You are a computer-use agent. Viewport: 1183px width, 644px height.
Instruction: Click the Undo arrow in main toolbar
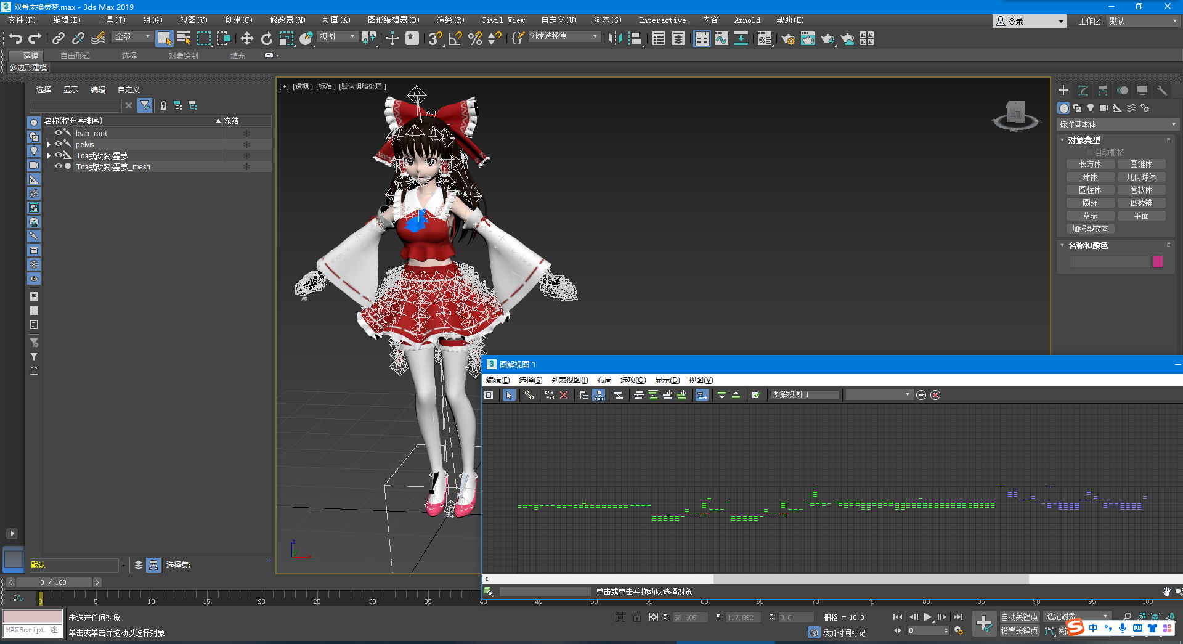(15, 39)
